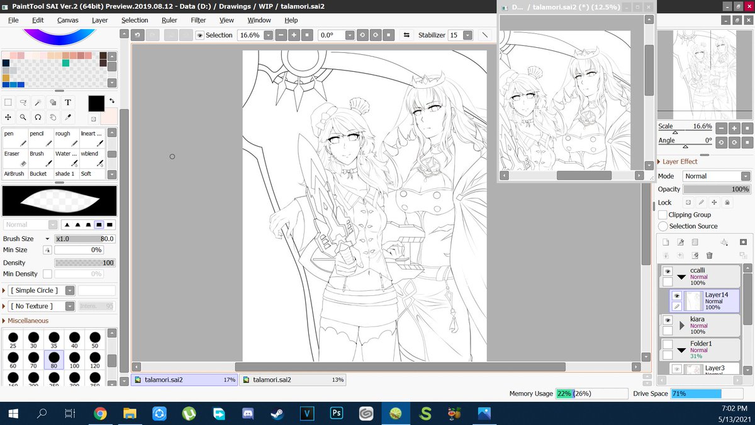Click the black foreground color swatch
The width and height of the screenshot is (755, 425).
coord(96,103)
